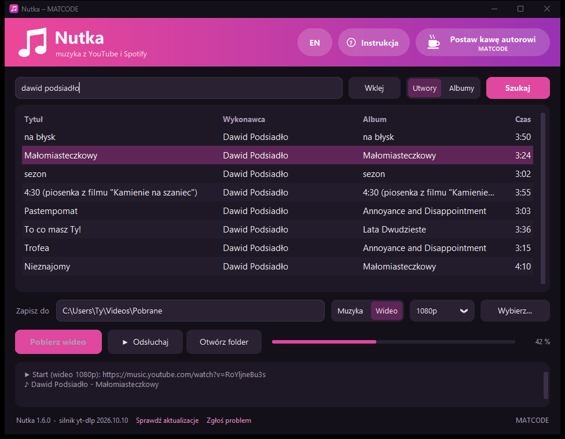Click the download progress bar

(394, 342)
